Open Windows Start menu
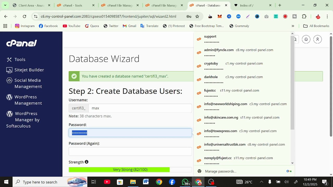333x187 pixels. coord(6,182)
